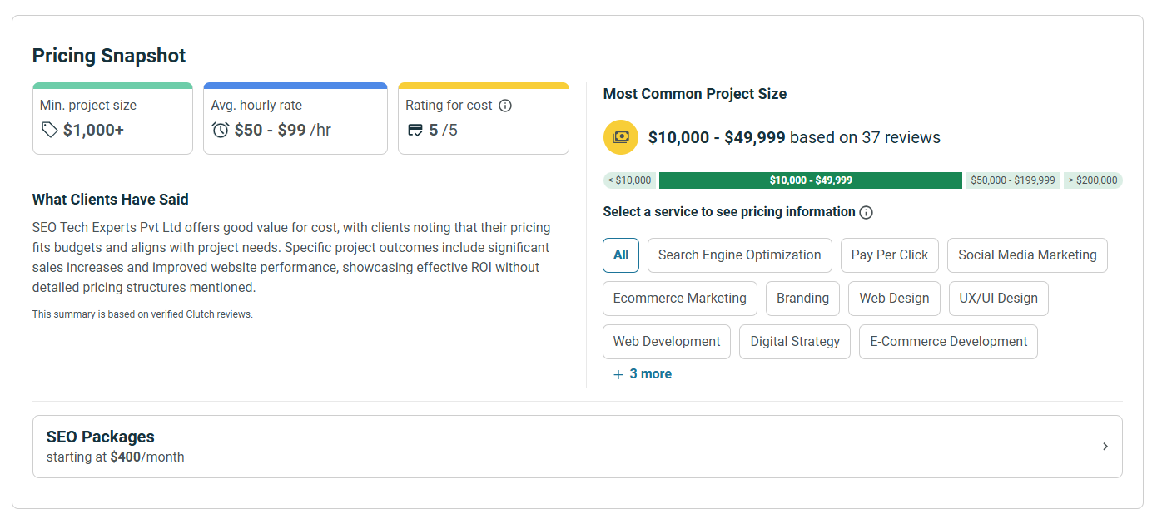Viewport: 1162px width, 514px height.
Task: Click the plus icon beside 3 more
Action: pyautogui.click(x=618, y=374)
